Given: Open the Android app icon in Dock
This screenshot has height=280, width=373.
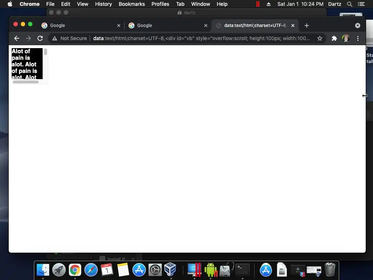Looking at the screenshot, I should [211, 270].
